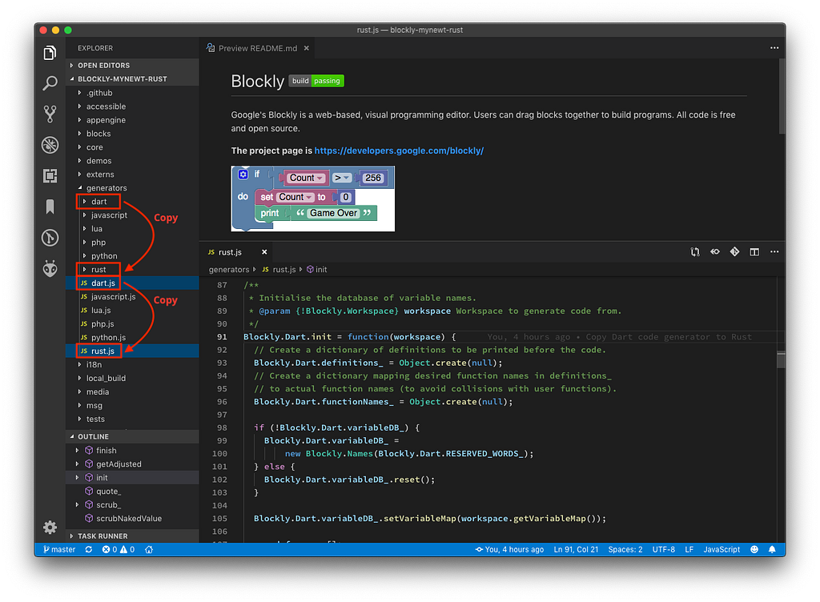This screenshot has height=602, width=820.
Task: Click the home icon in status bar
Action: 149,549
